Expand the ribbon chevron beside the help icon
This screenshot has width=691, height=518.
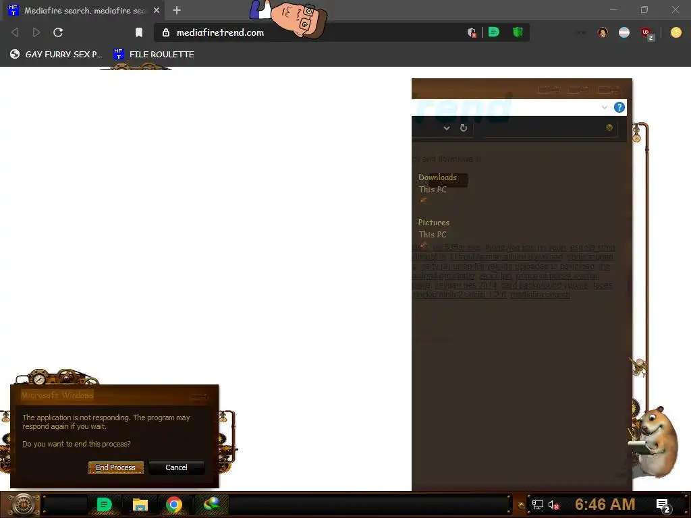[604, 107]
